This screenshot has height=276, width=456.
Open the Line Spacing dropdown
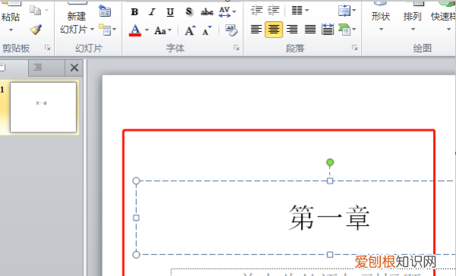point(300,11)
